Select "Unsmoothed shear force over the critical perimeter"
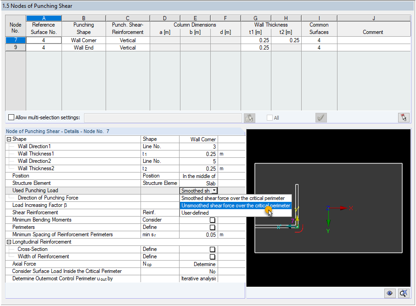Viewport: 416px width, 306px height. pos(235,206)
